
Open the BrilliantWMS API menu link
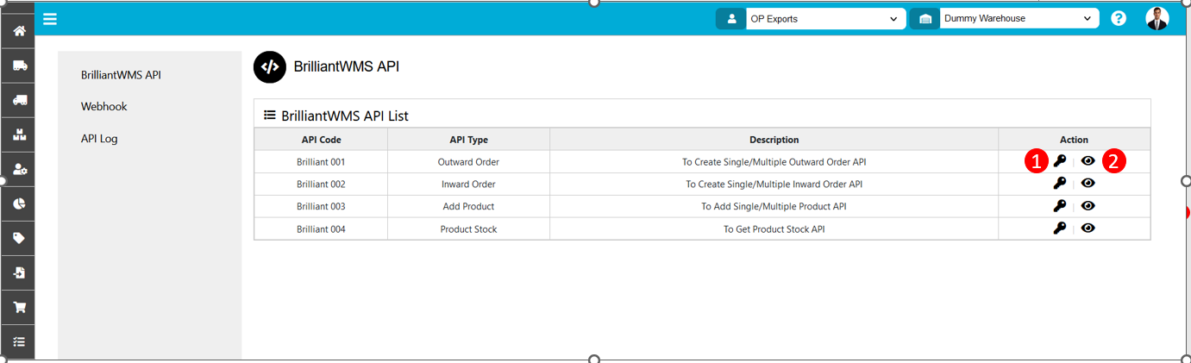(x=121, y=75)
